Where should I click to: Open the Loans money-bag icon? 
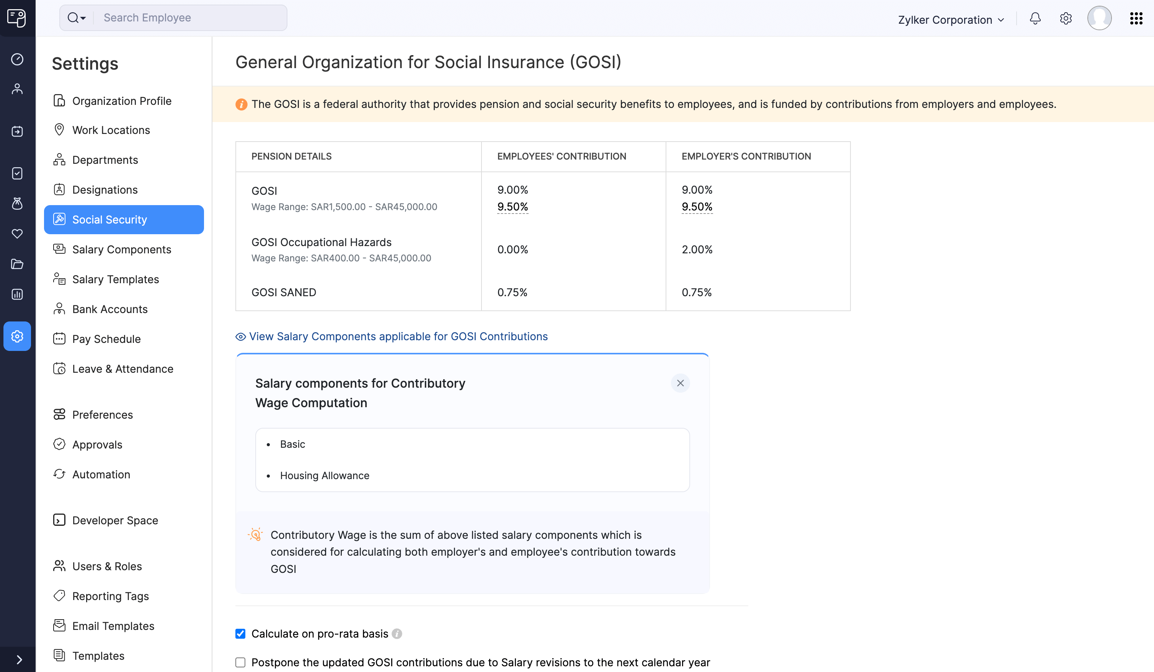click(x=17, y=204)
